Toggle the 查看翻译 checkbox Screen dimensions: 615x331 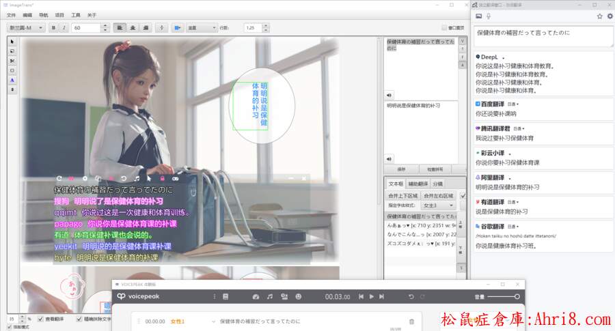(40, 319)
